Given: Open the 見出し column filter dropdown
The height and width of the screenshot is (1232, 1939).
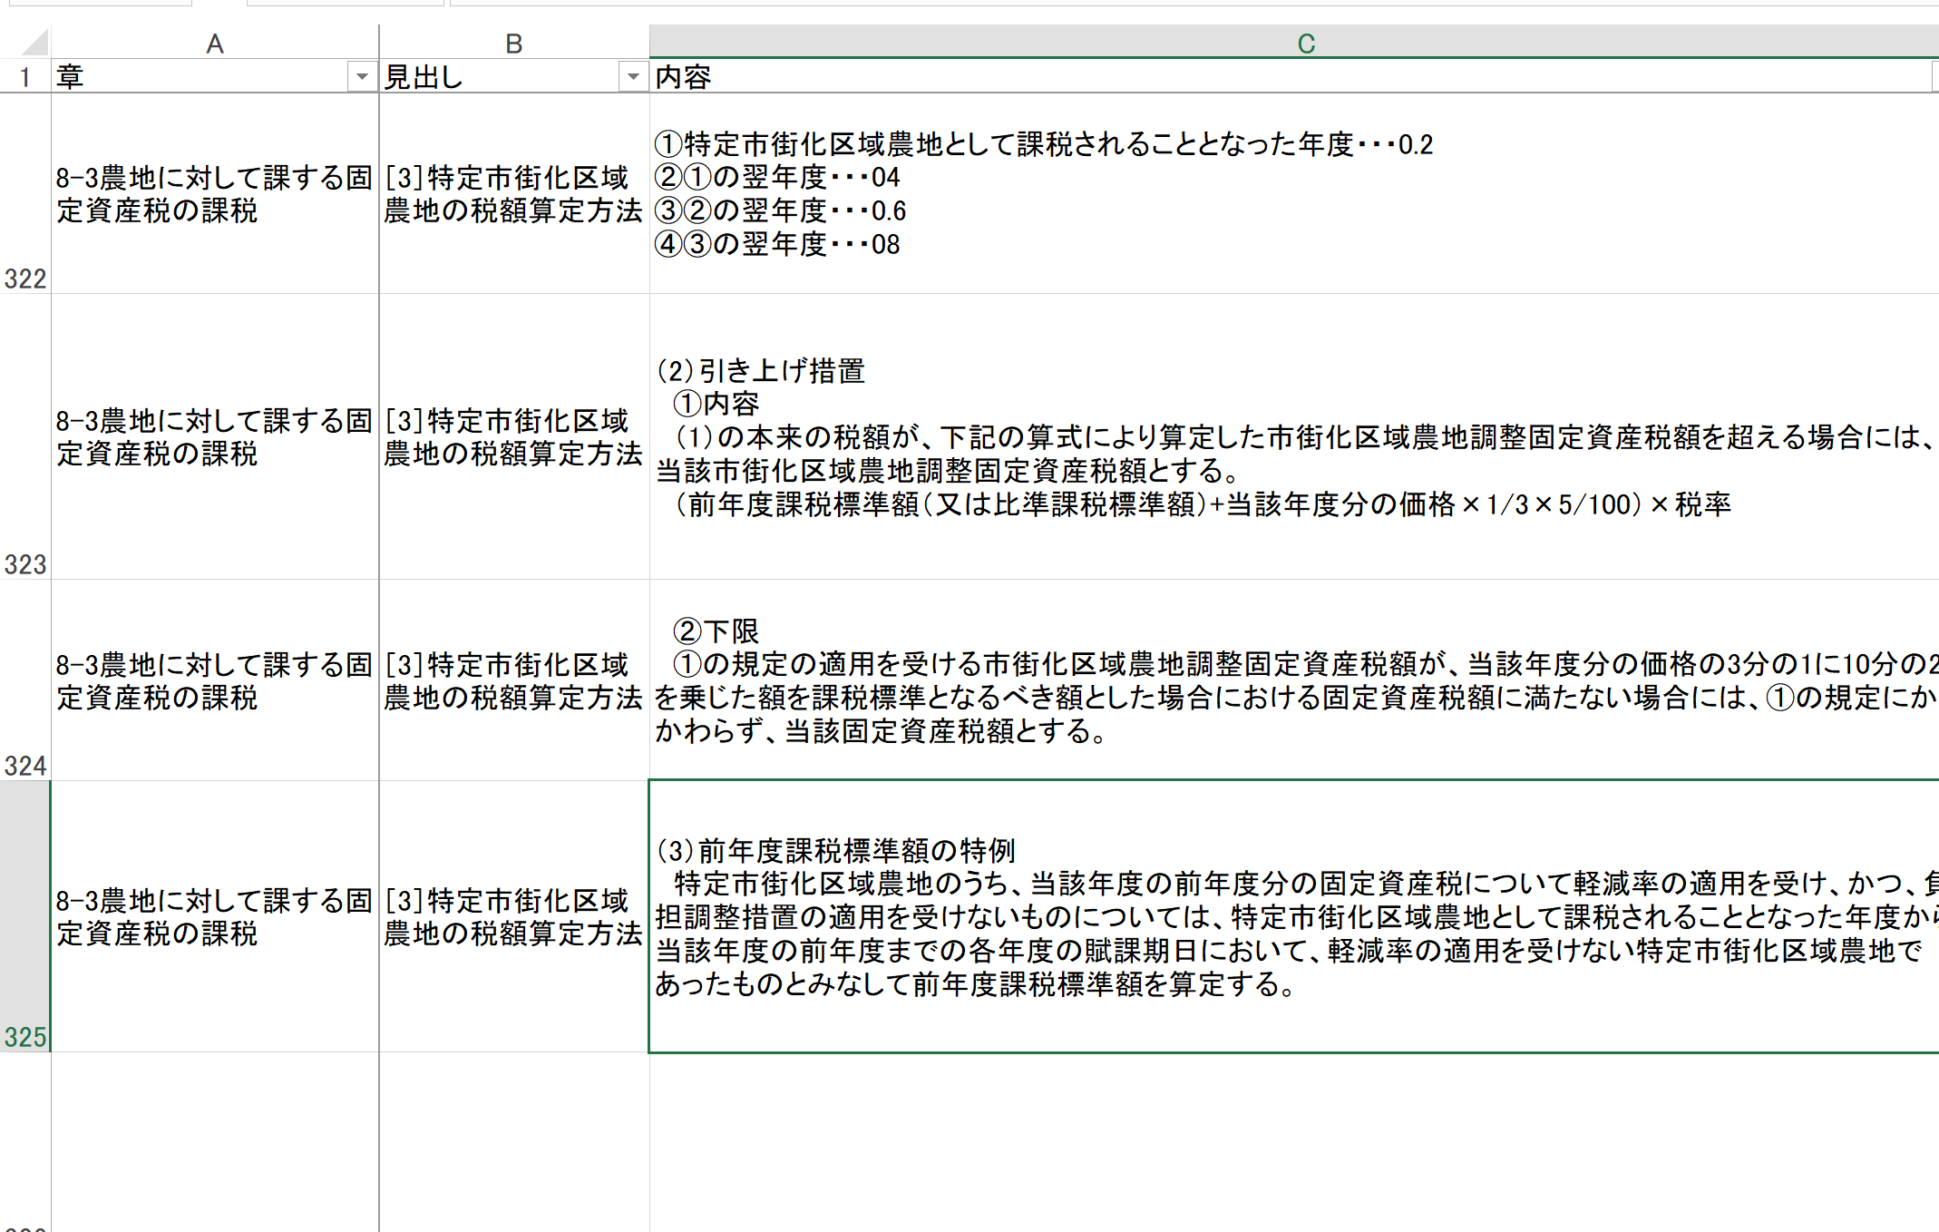Looking at the screenshot, I should click(x=632, y=77).
